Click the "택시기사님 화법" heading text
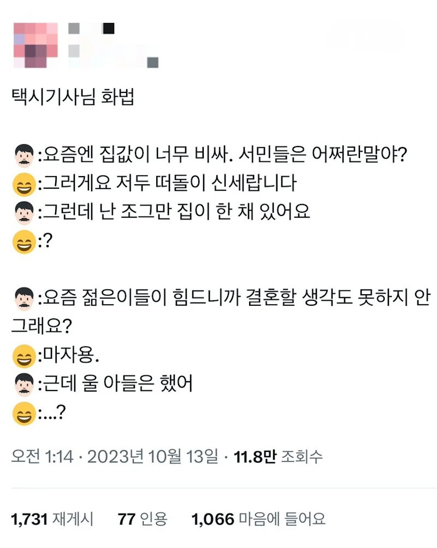437x548 pixels. (73, 99)
